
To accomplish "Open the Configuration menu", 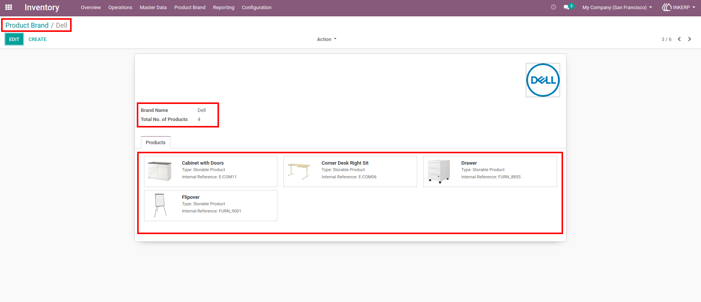I will 257,7.
